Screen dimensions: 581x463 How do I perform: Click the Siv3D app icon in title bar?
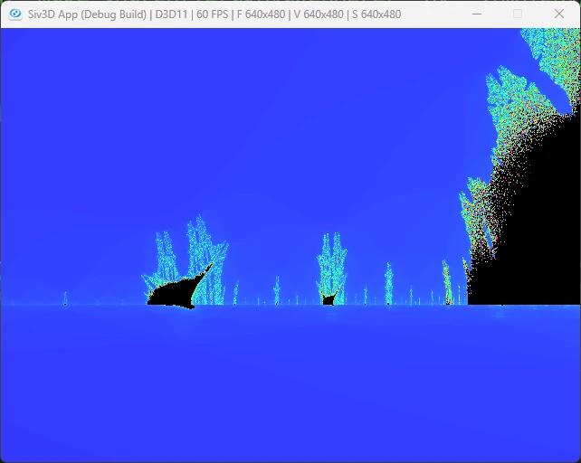point(15,14)
